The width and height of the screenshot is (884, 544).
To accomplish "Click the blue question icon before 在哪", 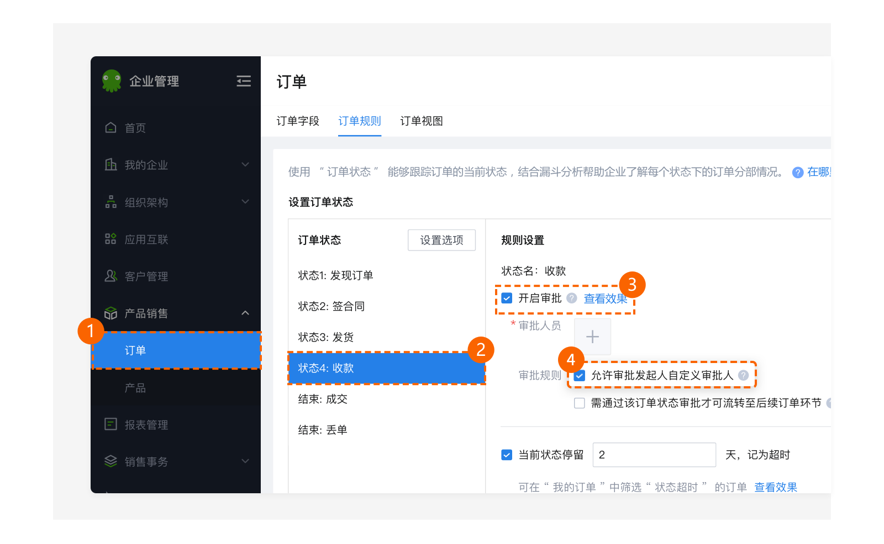I will tap(798, 172).
